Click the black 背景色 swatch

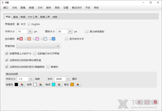point(16,85)
